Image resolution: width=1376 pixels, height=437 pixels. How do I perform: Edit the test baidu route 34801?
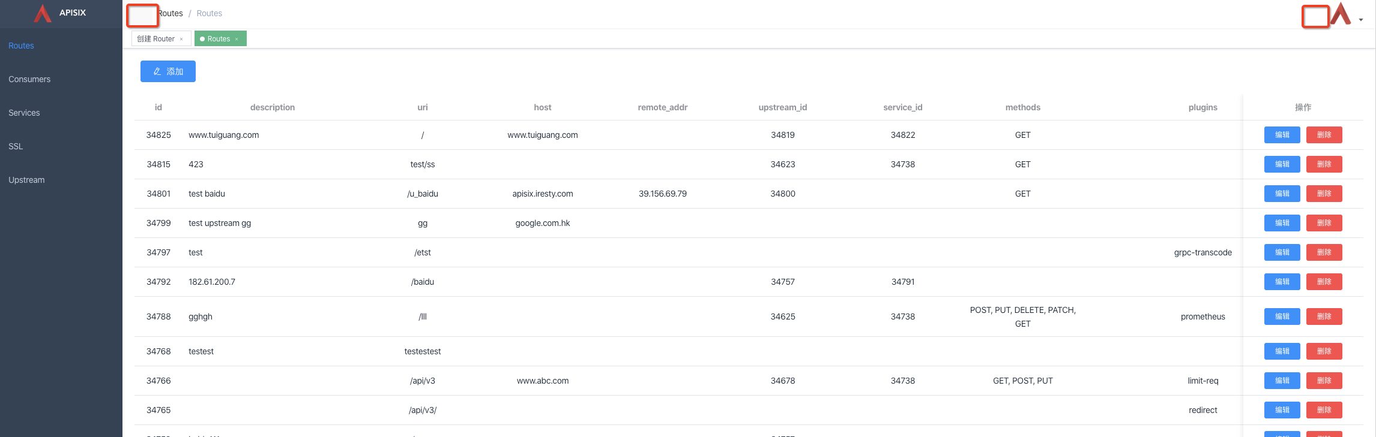click(x=1282, y=194)
